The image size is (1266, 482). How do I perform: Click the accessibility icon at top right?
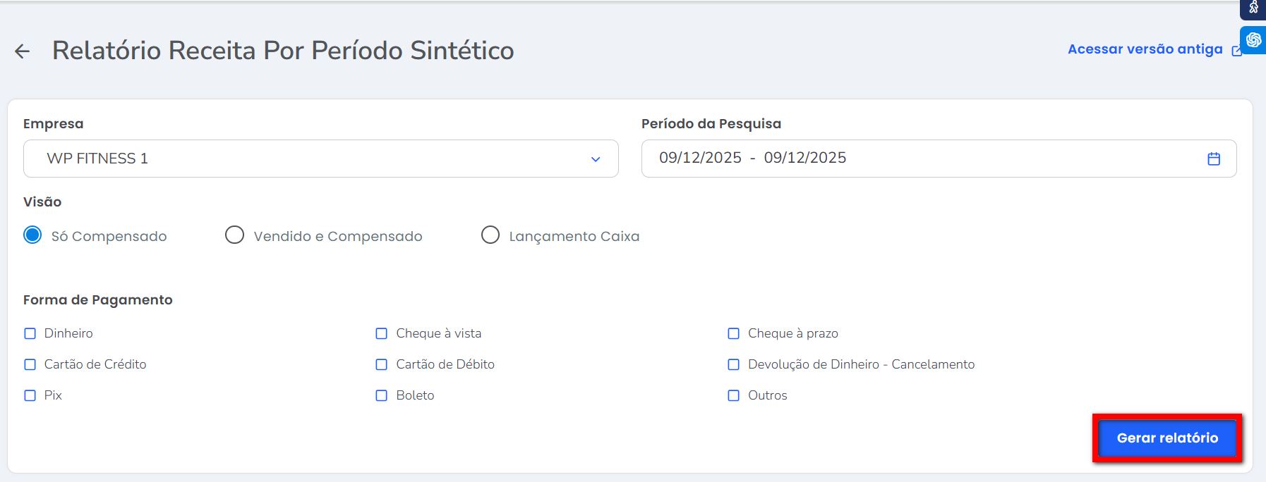1253,8
